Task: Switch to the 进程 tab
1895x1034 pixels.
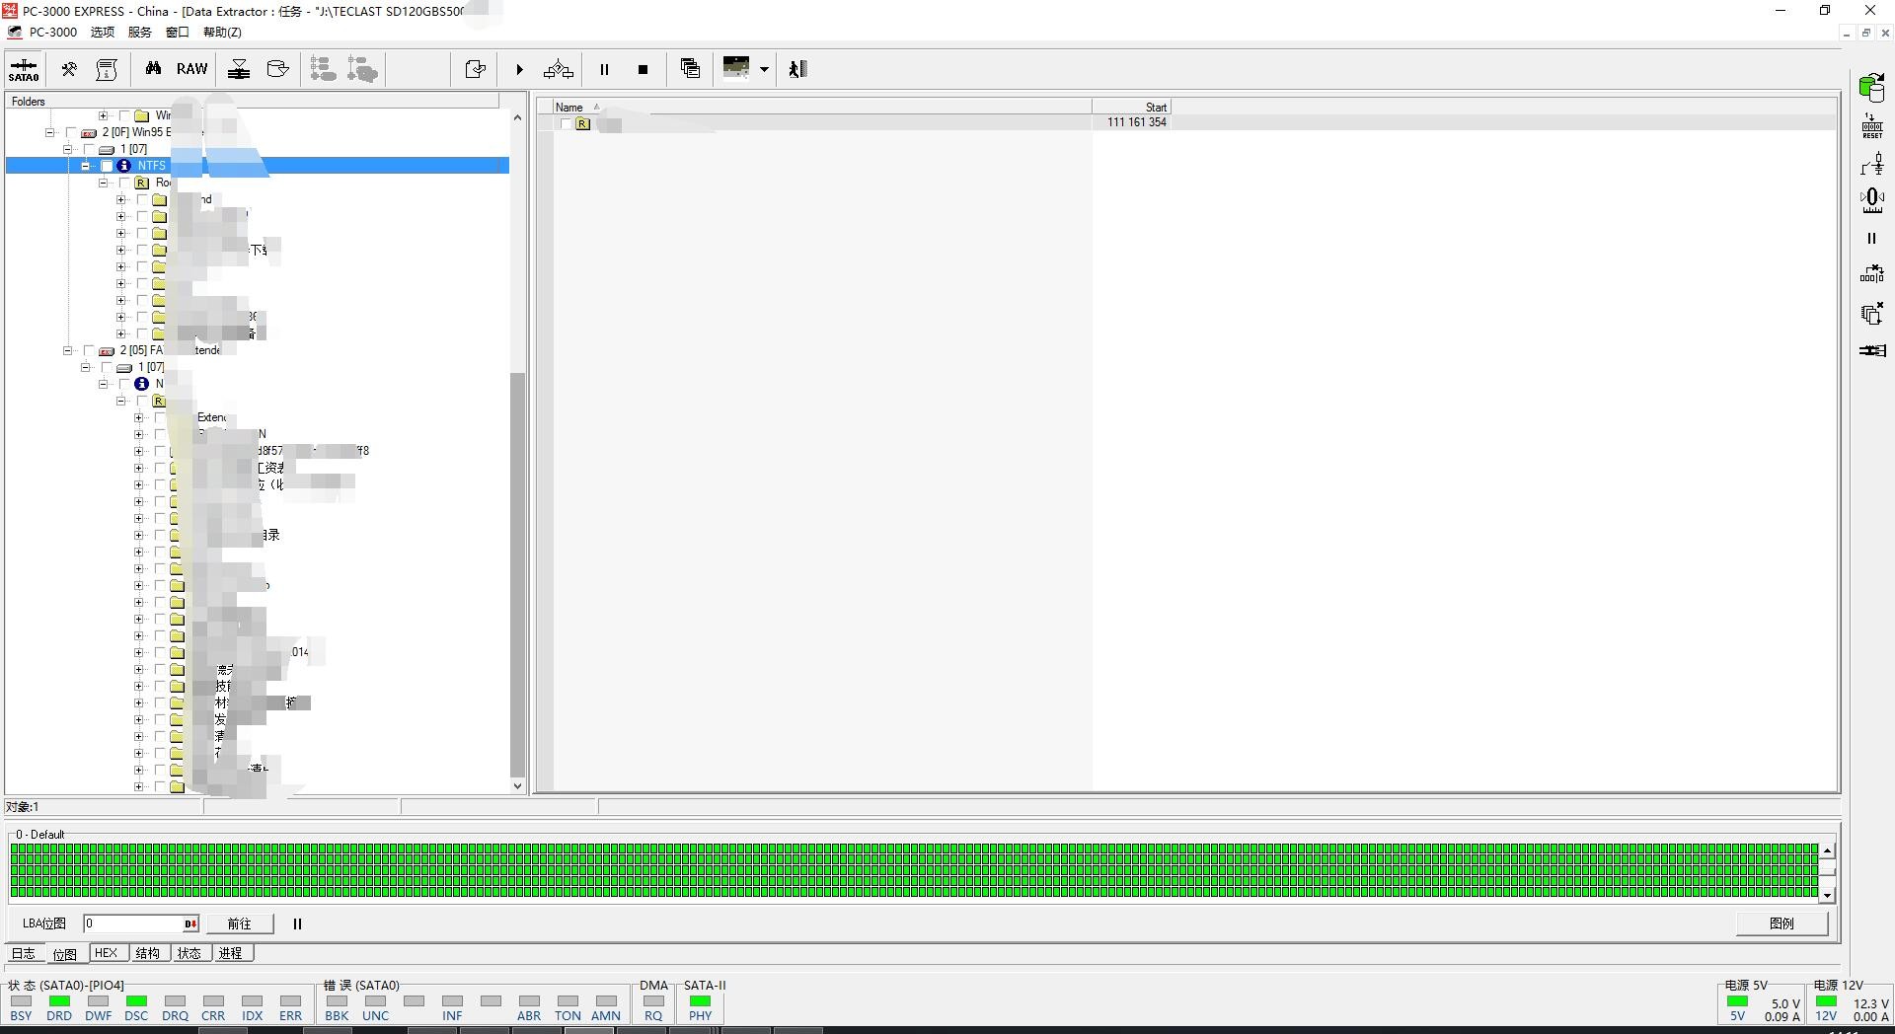Action: pyautogui.click(x=231, y=953)
